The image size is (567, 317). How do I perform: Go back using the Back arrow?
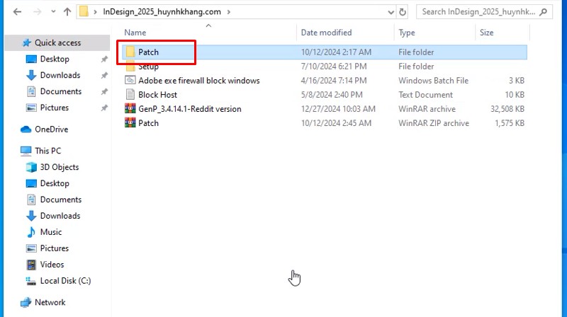(17, 12)
